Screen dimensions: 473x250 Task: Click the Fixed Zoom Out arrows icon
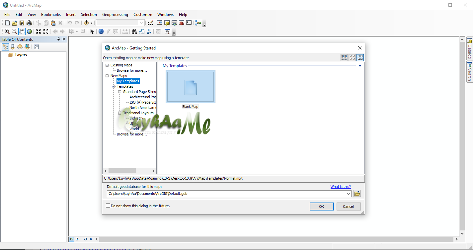pos(46,32)
